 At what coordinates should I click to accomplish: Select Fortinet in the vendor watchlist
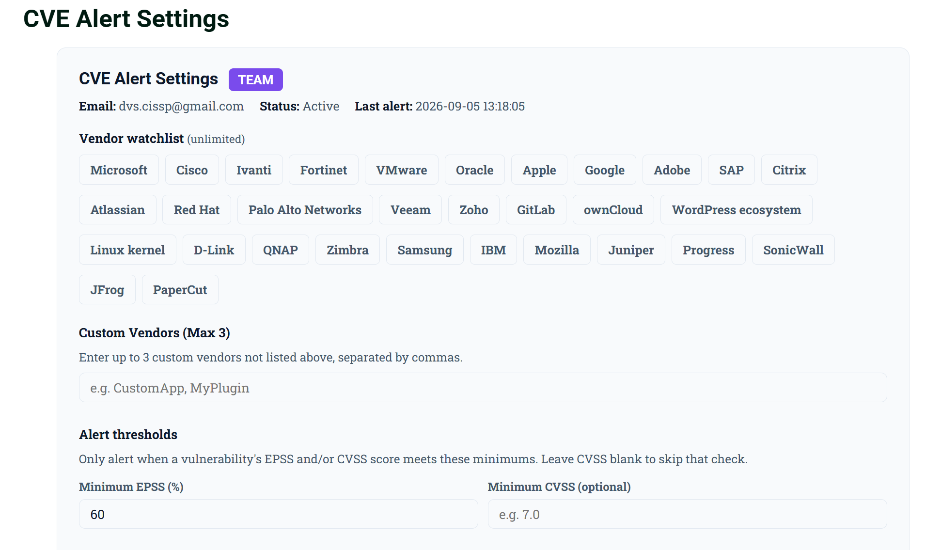pyautogui.click(x=324, y=170)
